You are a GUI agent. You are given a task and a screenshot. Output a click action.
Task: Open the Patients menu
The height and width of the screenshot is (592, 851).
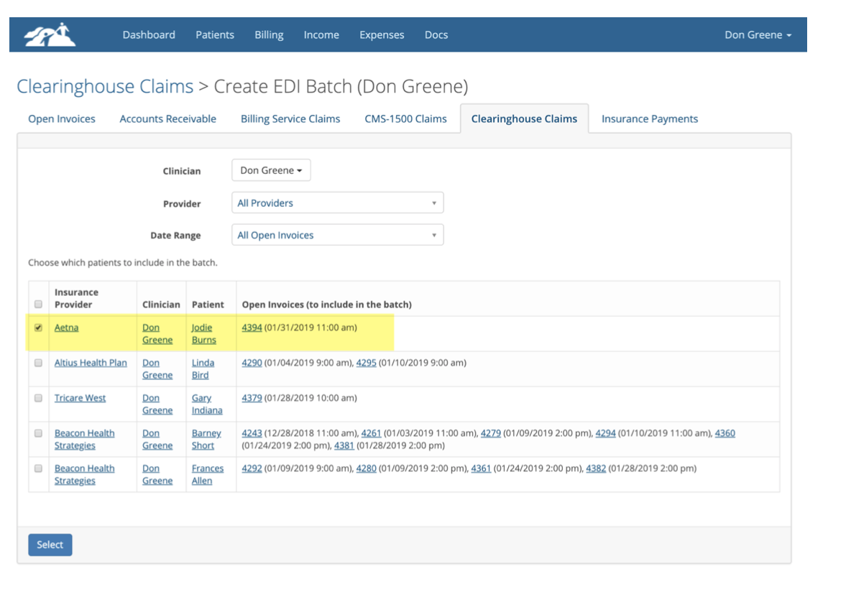(x=214, y=34)
